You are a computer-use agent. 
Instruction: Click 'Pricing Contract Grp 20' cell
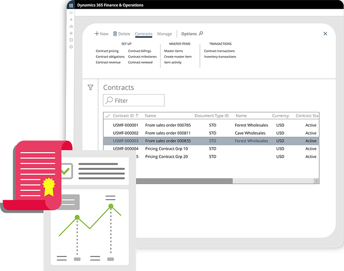pyautogui.click(x=167, y=157)
